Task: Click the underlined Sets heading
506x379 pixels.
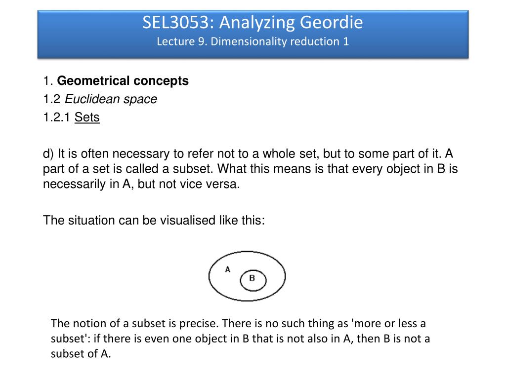Action: 87,117
